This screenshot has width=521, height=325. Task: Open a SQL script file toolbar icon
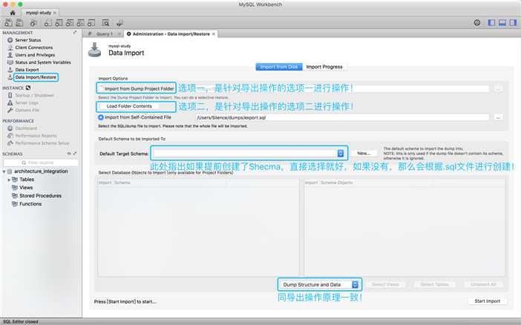(x=19, y=22)
